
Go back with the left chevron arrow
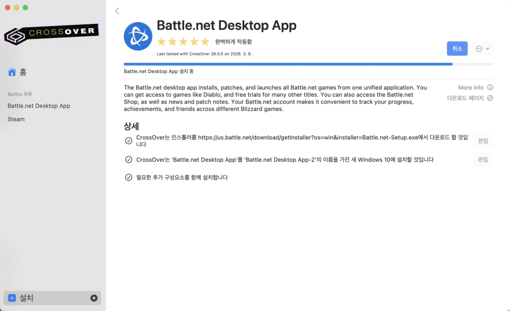tap(117, 11)
